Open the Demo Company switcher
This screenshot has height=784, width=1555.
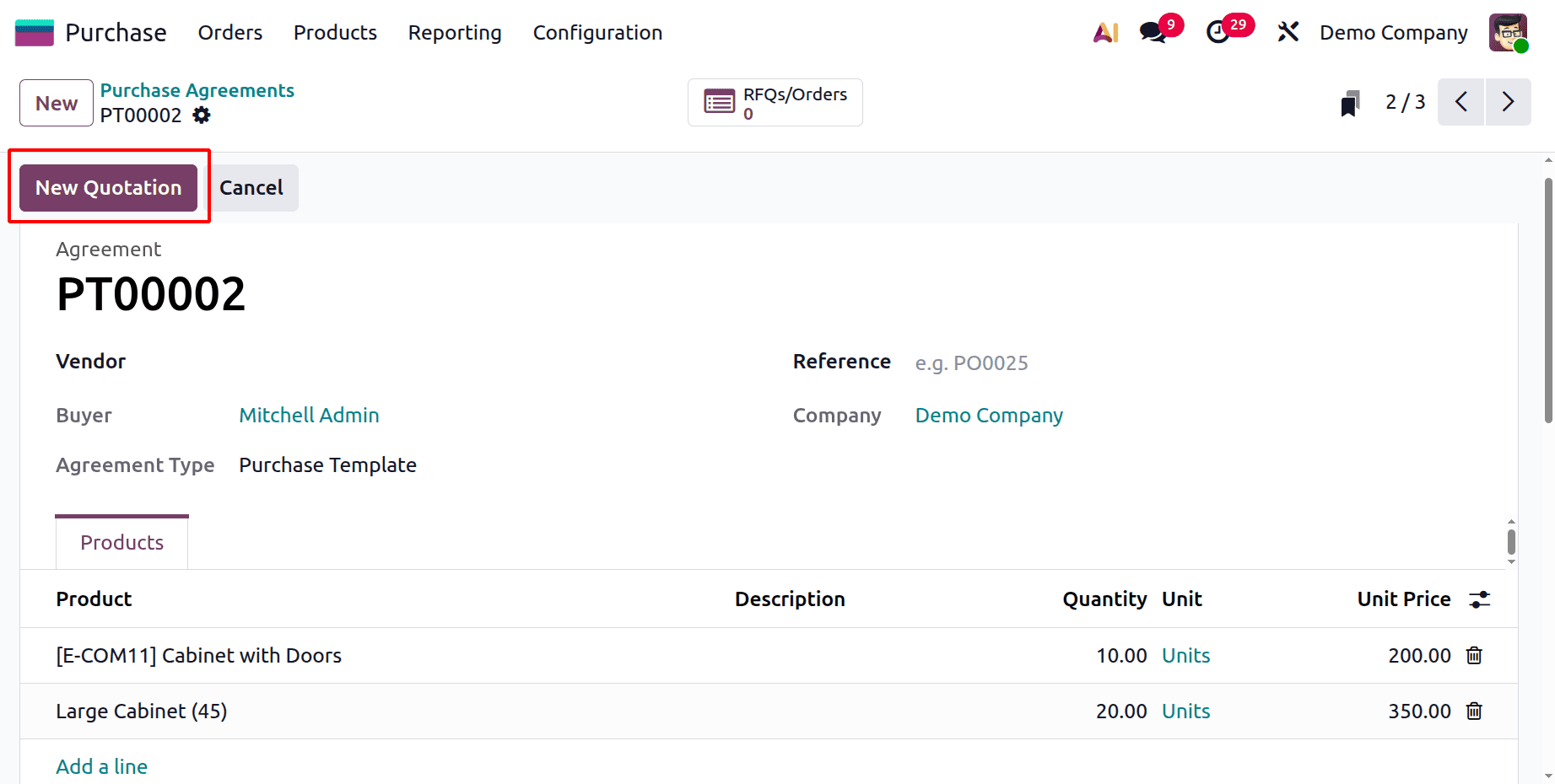1393,32
